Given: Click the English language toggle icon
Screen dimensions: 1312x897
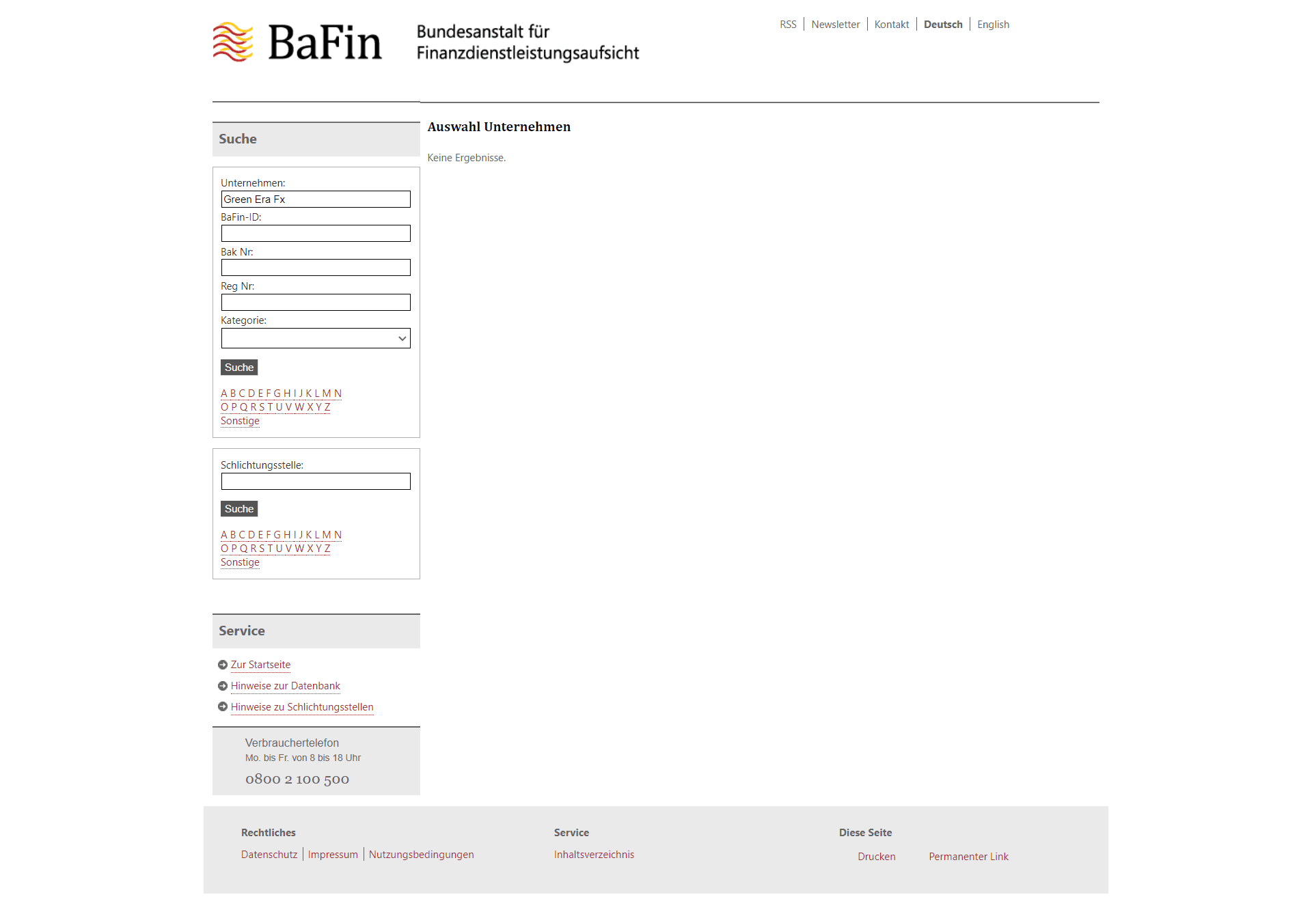Looking at the screenshot, I should [x=993, y=24].
